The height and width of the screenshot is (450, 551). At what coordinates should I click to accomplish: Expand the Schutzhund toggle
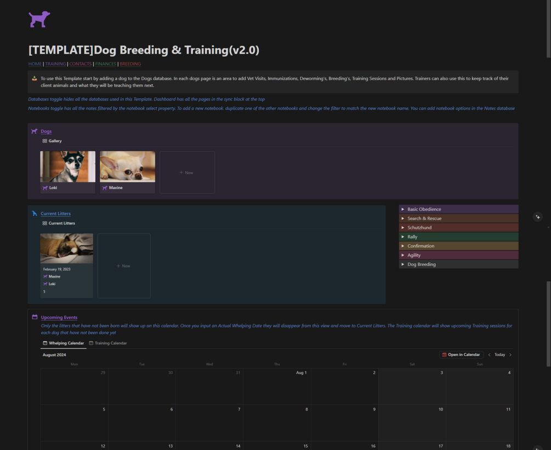(403, 227)
